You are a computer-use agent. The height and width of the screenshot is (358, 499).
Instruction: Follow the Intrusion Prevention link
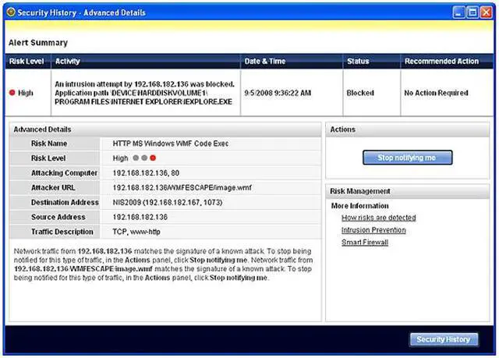373,230
